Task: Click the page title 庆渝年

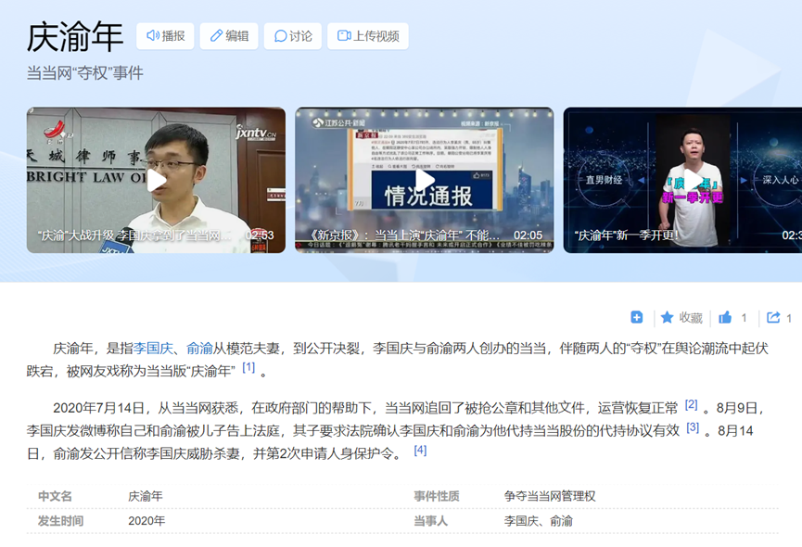Action: coord(75,37)
